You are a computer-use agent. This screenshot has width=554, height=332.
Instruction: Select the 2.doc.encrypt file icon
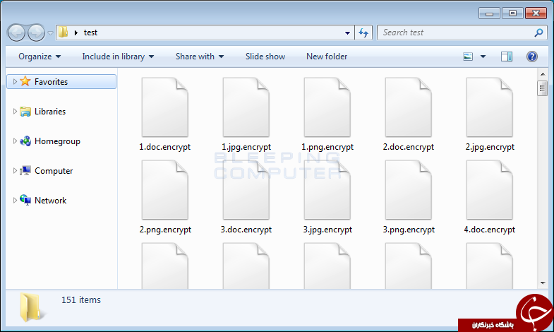(x=409, y=107)
